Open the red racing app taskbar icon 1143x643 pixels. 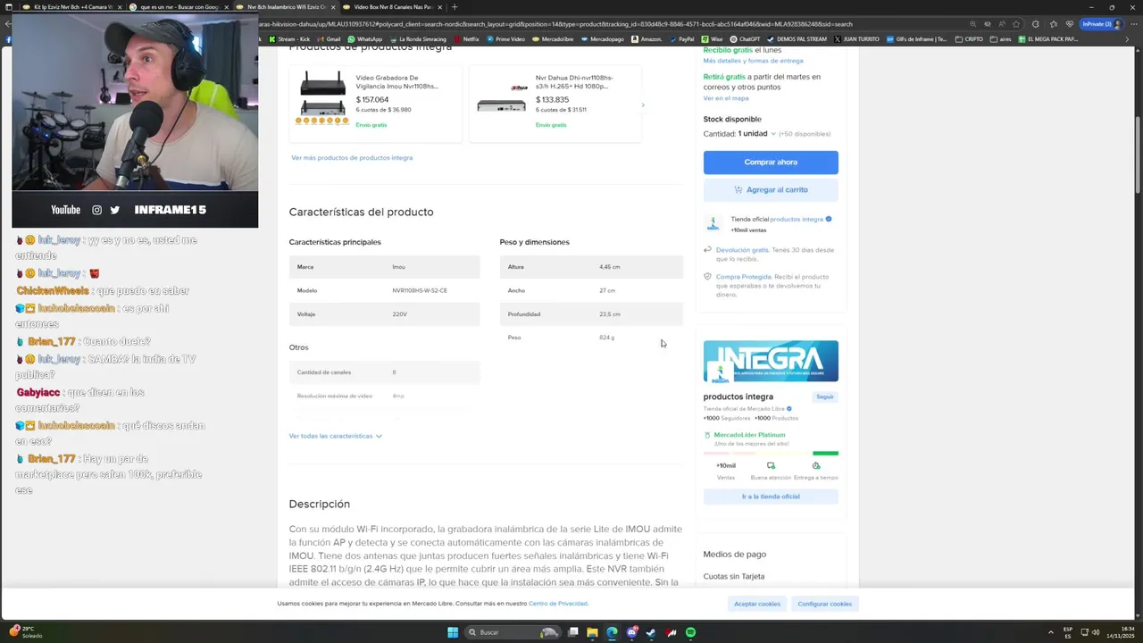point(672,632)
